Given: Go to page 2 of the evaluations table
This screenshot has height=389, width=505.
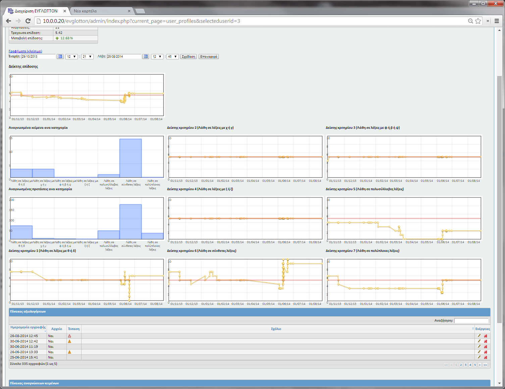Looking at the screenshot, I should (x=461, y=365).
